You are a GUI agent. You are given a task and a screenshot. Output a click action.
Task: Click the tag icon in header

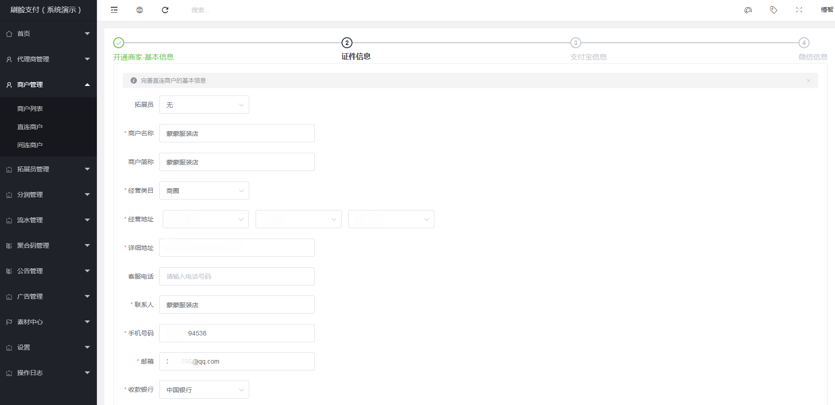tap(774, 10)
